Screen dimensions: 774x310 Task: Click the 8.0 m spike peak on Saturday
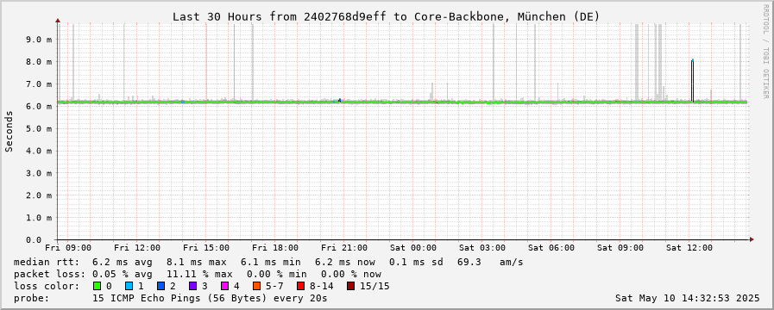693,60
